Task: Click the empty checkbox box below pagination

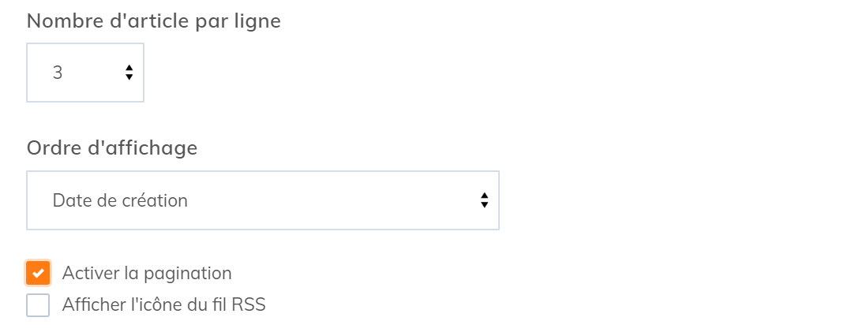Action: click(38, 305)
